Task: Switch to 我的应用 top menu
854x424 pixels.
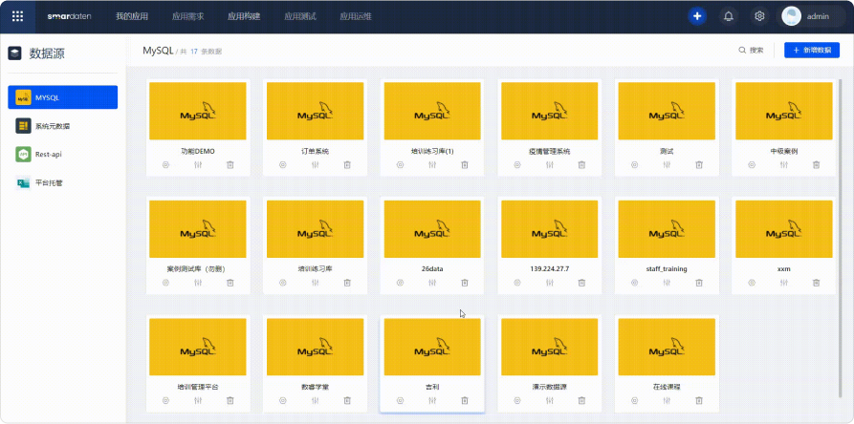Action: point(131,16)
